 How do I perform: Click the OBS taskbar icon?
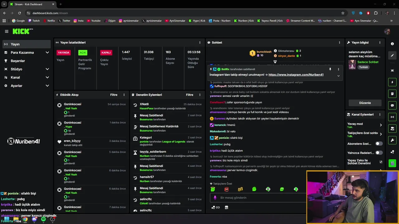click(x=53, y=219)
